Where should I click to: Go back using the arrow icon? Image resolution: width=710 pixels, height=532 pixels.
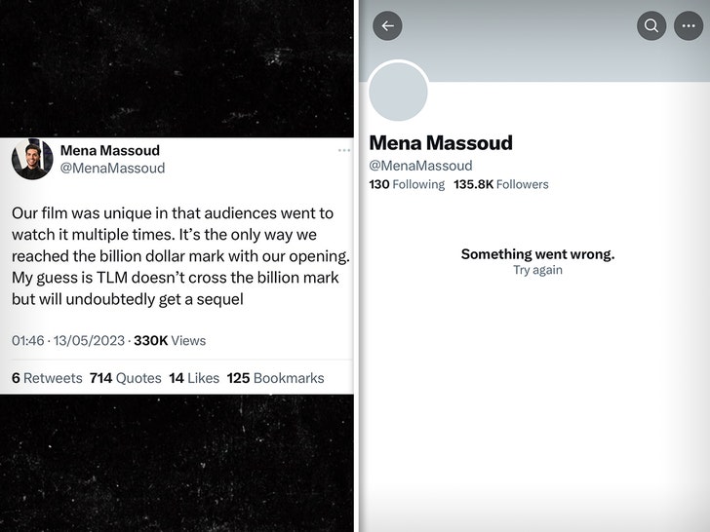(387, 26)
